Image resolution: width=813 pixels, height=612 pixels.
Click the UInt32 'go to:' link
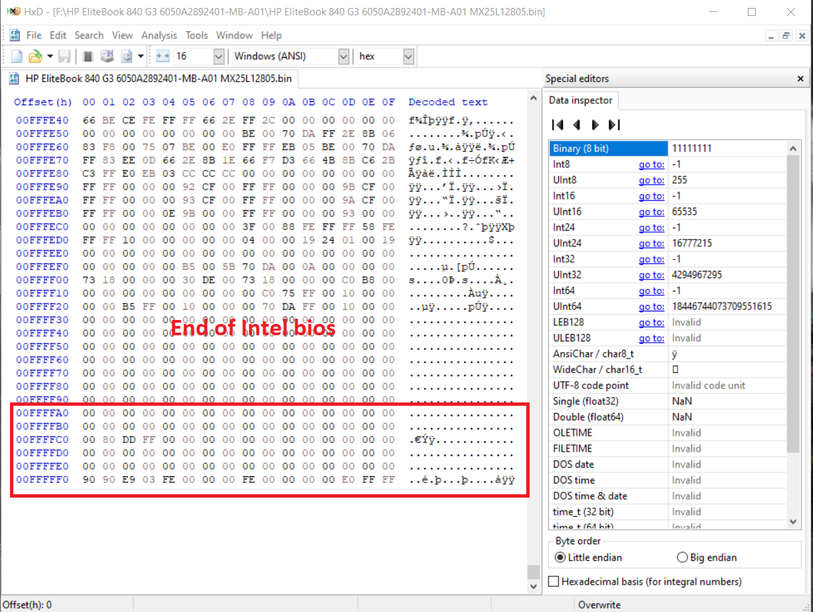click(651, 275)
